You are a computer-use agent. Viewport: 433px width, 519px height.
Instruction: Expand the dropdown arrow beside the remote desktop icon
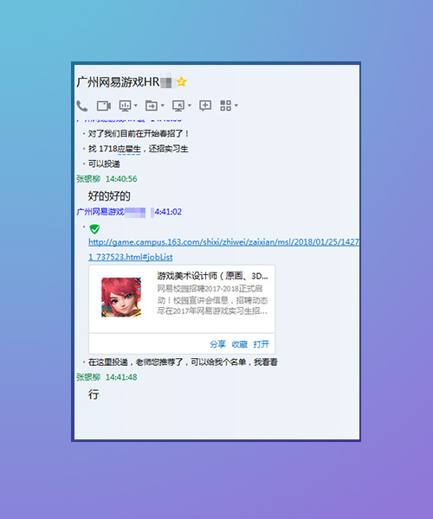pyautogui.click(x=190, y=106)
